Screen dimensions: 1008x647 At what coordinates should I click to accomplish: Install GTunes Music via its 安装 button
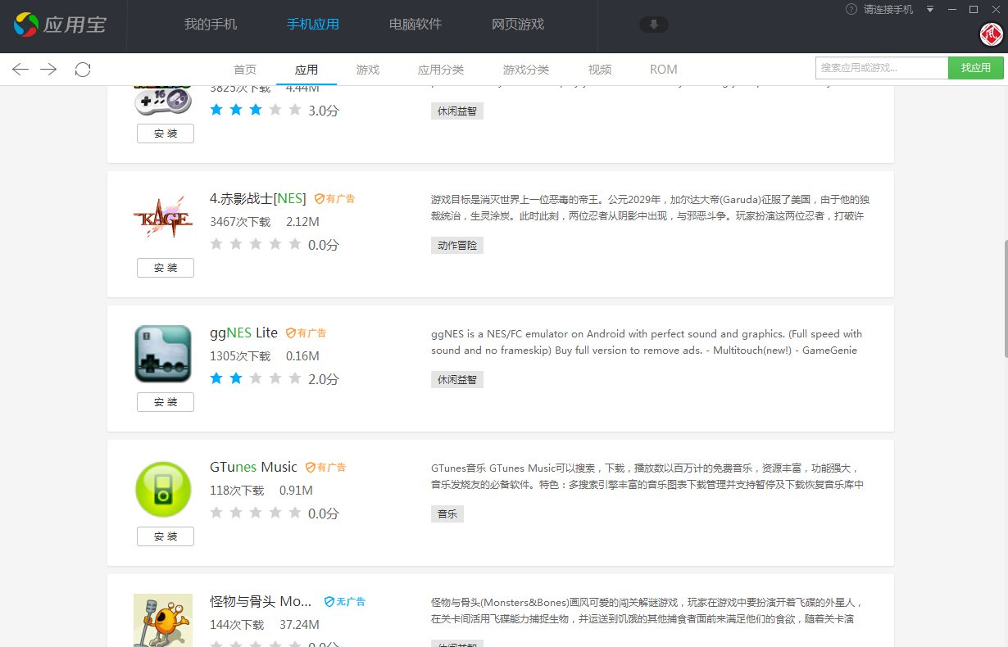(165, 536)
